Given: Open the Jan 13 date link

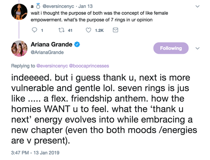Looking at the screenshot, I should point(85,6).
